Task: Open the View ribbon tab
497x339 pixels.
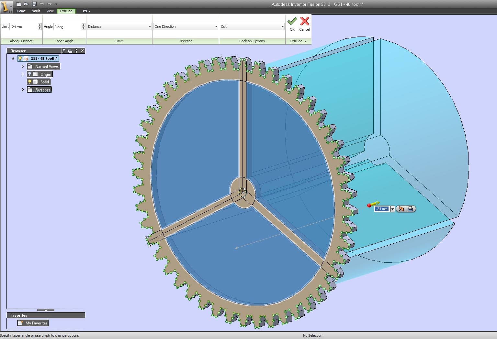Action: tap(50, 11)
